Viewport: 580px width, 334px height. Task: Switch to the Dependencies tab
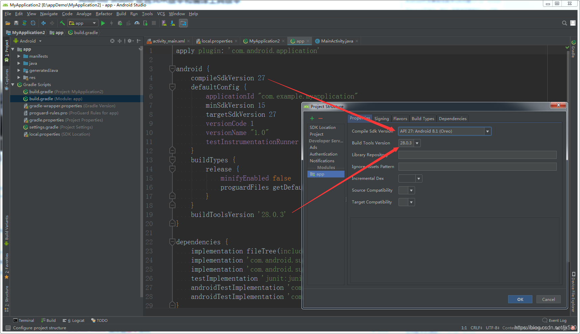pos(453,119)
